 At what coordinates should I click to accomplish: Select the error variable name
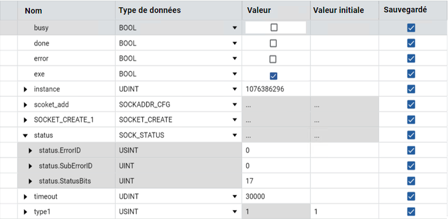[x=41, y=59]
